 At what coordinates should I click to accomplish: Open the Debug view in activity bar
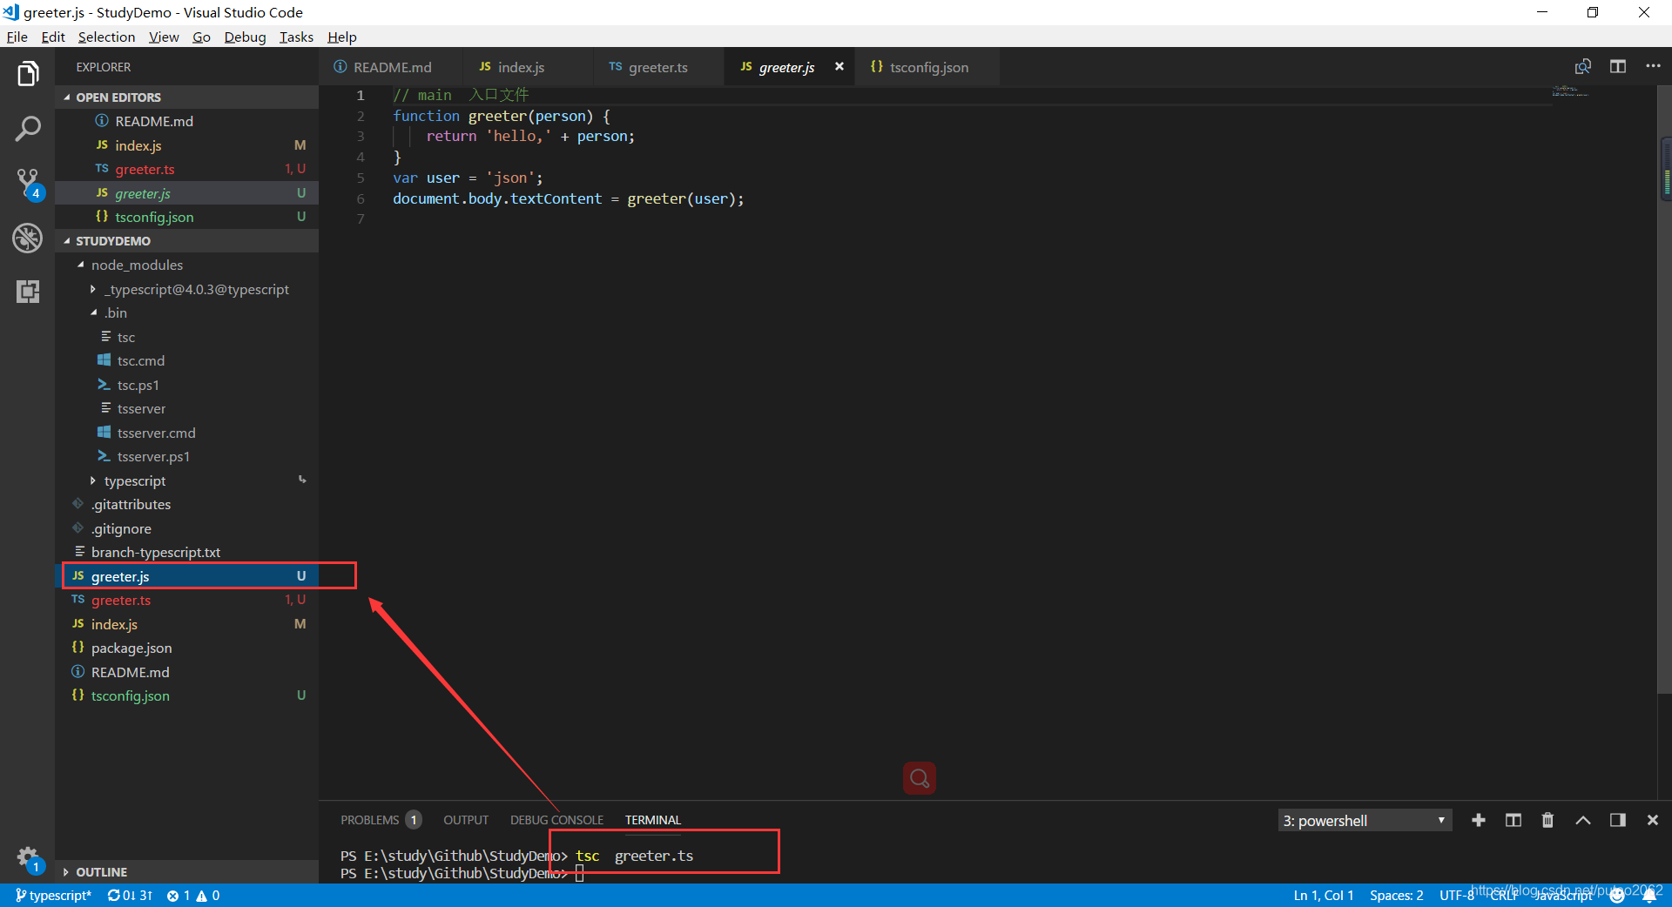pos(28,238)
